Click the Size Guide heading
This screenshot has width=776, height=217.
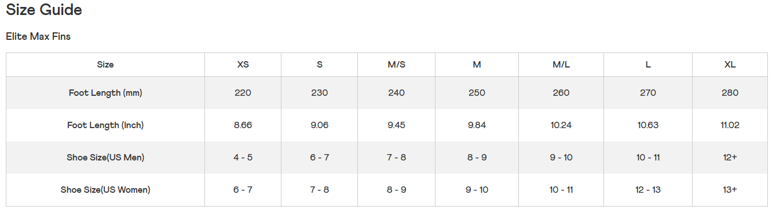[x=44, y=10]
